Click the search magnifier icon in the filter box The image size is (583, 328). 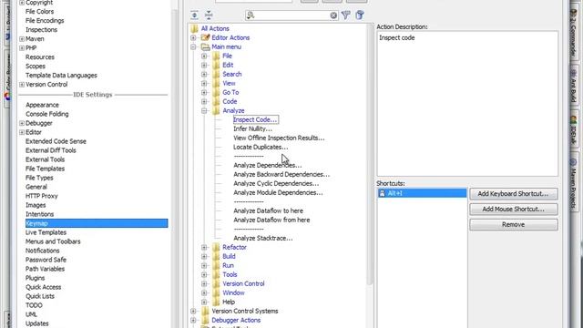(251, 15)
